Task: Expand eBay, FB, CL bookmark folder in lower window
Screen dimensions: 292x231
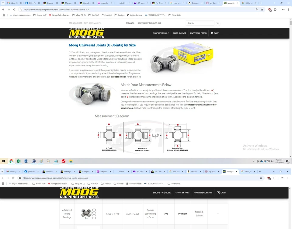Action: pyautogui.click(x=78, y=184)
